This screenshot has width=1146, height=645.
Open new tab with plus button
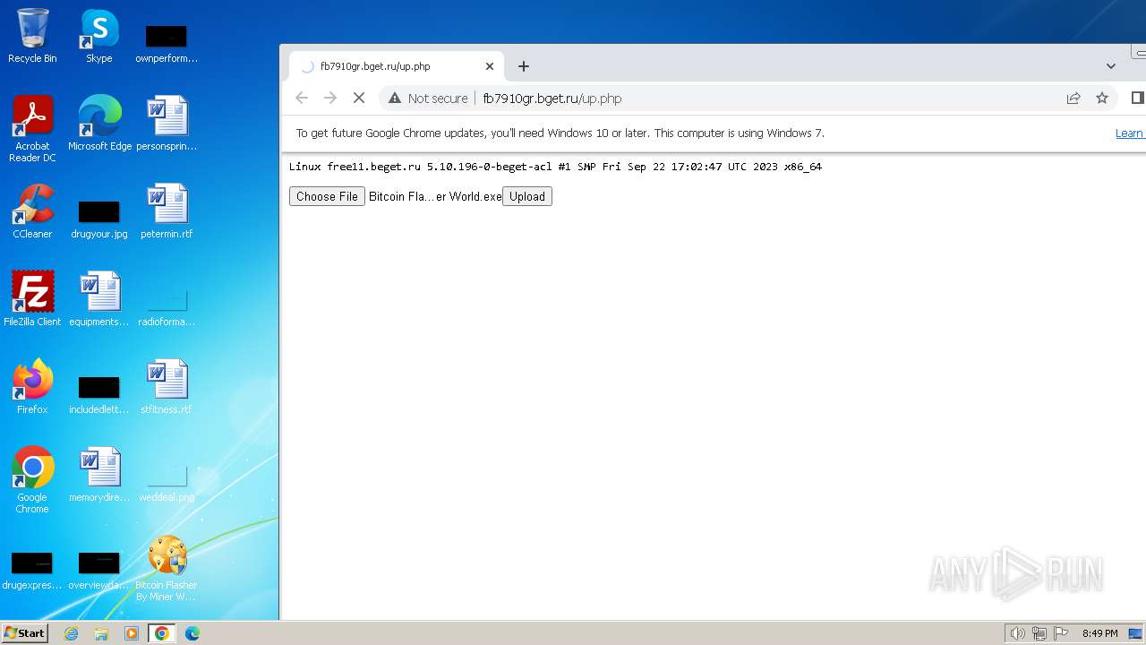524,66
